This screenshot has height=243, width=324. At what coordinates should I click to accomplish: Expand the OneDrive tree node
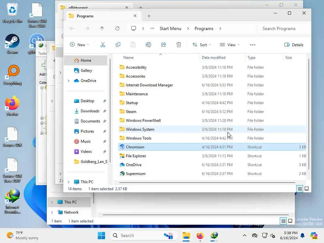[69, 81]
